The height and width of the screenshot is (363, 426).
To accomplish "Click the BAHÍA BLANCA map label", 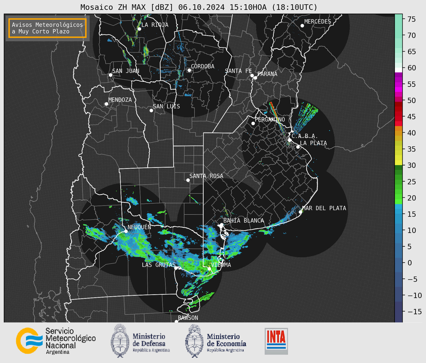I will (244, 221).
